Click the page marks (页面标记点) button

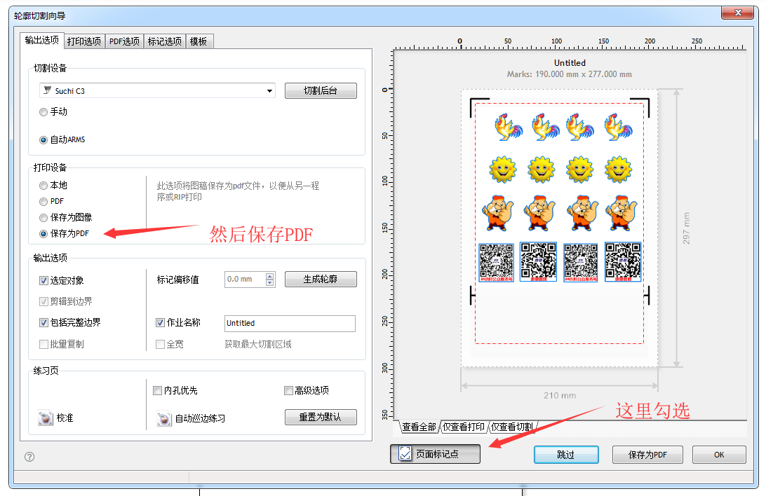(436, 454)
